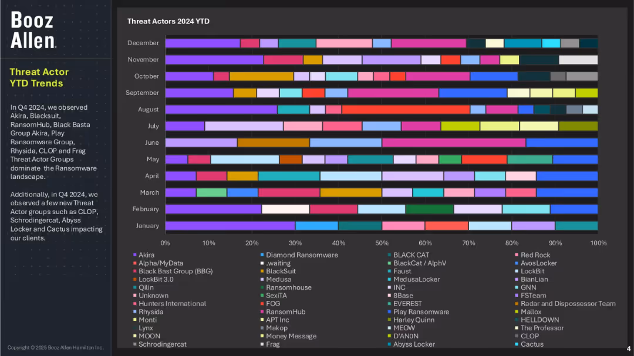
Task: Select the Abyss Locker legend entry
Action: click(411, 344)
